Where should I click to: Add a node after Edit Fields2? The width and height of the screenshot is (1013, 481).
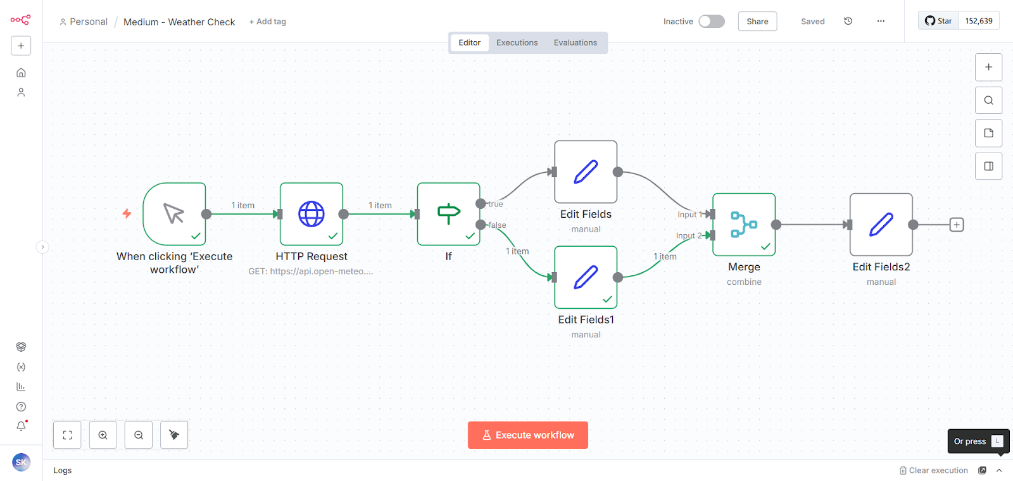click(957, 225)
